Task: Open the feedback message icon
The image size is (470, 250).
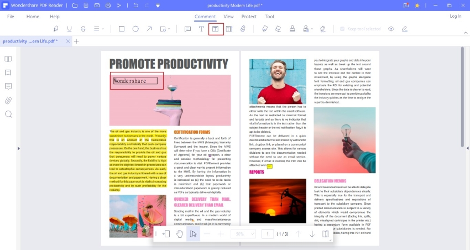Action: point(406,6)
